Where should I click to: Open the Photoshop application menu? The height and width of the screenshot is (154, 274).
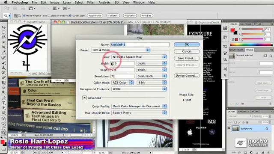click(x=20, y=3)
